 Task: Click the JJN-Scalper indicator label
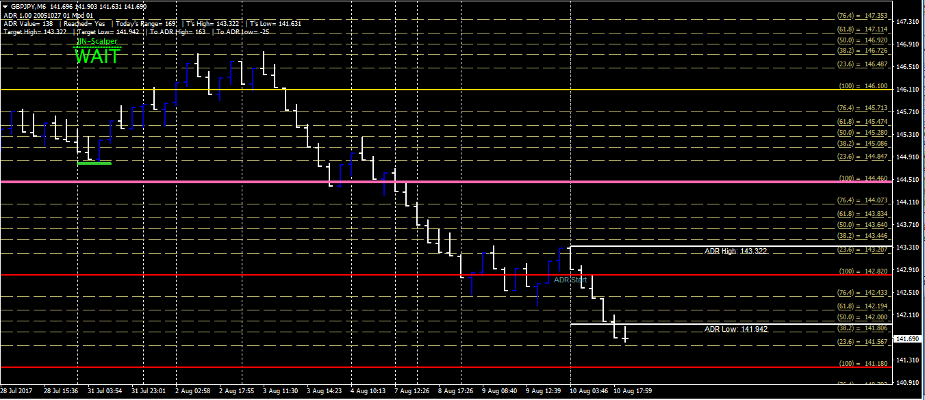pos(97,42)
